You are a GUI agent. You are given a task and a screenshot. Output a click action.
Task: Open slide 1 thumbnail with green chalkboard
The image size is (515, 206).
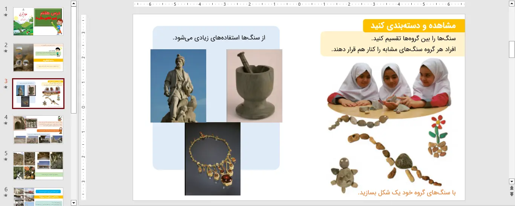(x=38, y=21)
